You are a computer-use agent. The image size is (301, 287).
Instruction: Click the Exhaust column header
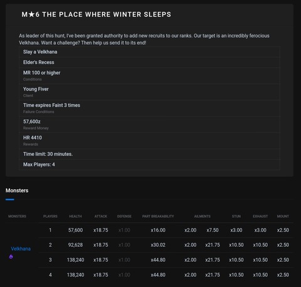tap(260, 216)
